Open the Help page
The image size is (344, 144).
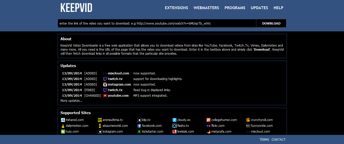(278, 8)
